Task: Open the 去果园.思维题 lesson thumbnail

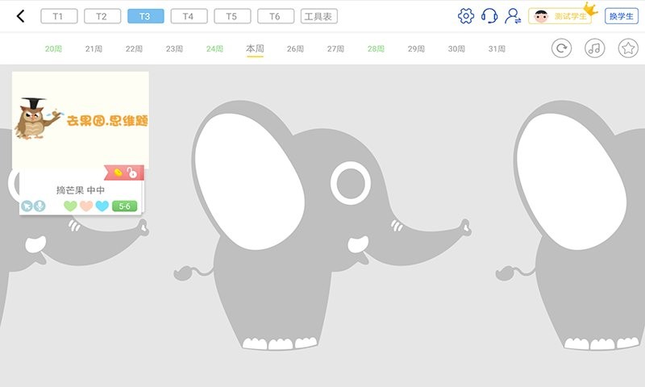Action: click(81, 119)
